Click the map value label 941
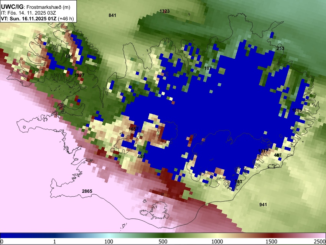326x245 pixels. point(263,205)
